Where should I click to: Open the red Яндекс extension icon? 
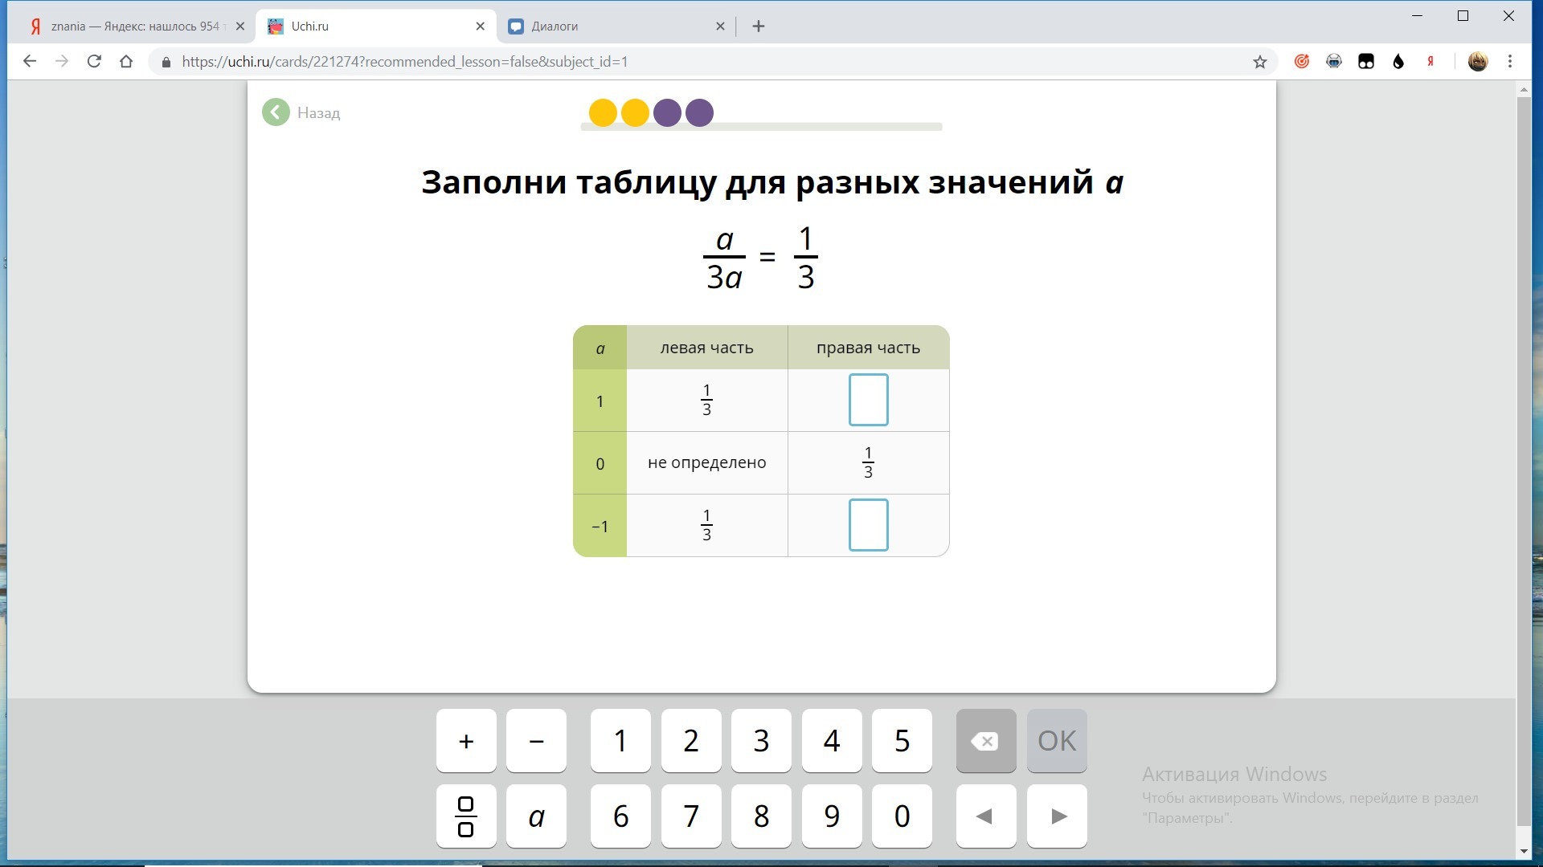click(1430, 62)
